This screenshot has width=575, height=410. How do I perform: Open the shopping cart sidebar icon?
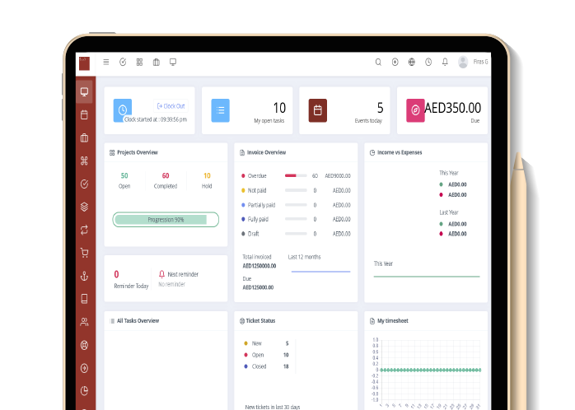coord(84,253)
